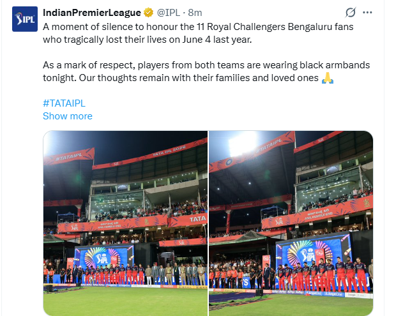Open the #TATAIPL hashtag
403x316 pixels.
64,103
